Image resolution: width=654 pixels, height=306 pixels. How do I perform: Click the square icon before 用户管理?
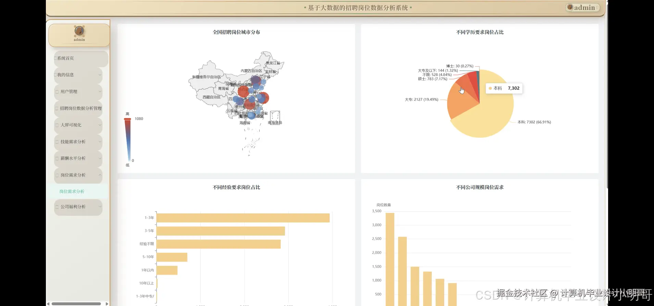click(x=57, y=92)
